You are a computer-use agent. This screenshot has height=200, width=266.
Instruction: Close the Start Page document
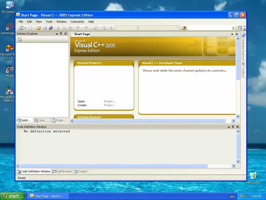pos(237,34)
